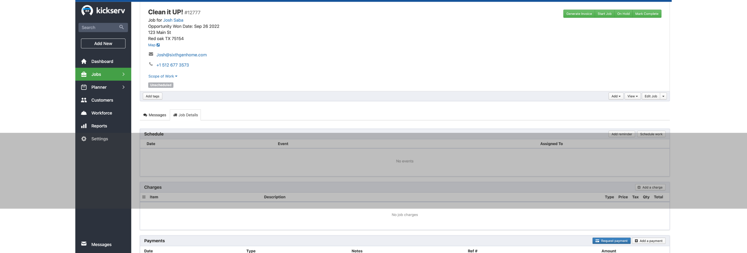Click the Messages envelope icon in sidebar
This screenshot has height=253, width=747.
(84, 244)
